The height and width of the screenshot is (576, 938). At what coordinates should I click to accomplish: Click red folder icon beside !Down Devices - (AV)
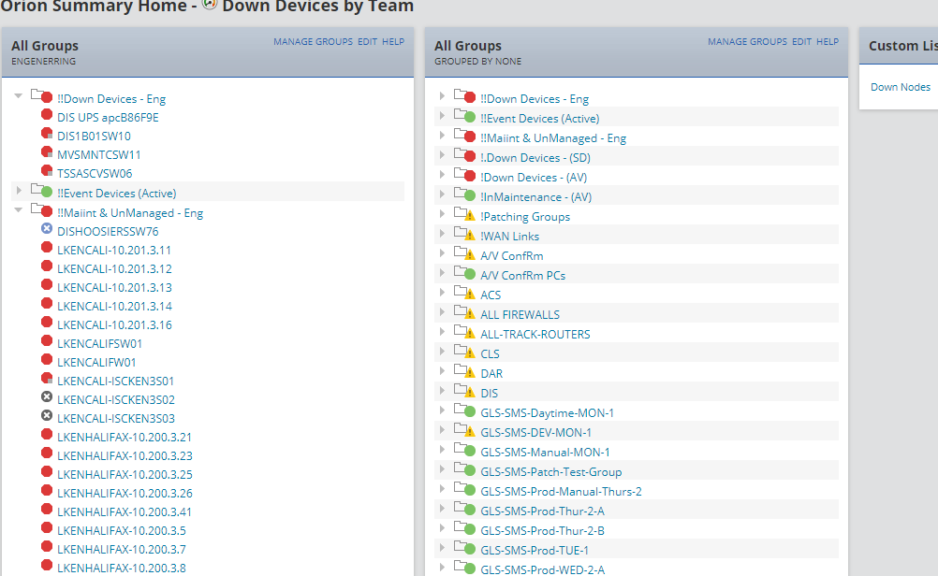465,175
